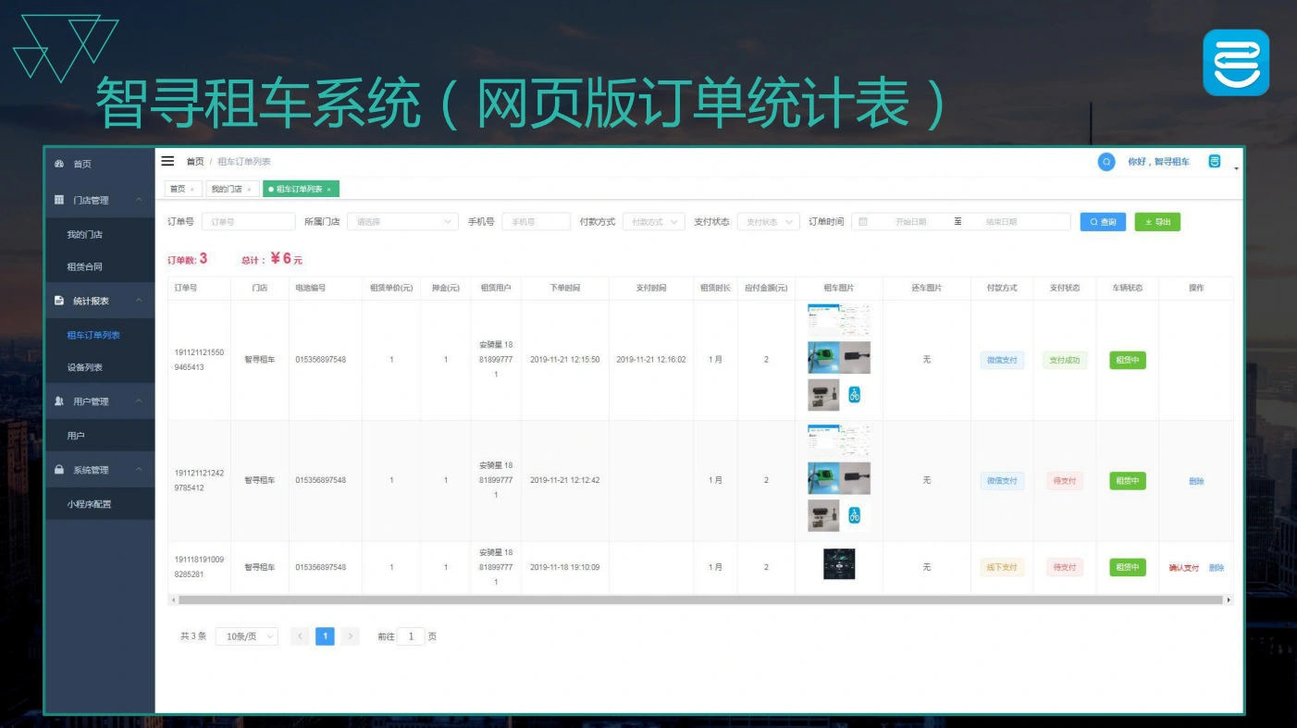Click the hamburger menu collapse icon
Image resolution: width=1297 pixels, height=728 pixels.
[x=167, y=161]
